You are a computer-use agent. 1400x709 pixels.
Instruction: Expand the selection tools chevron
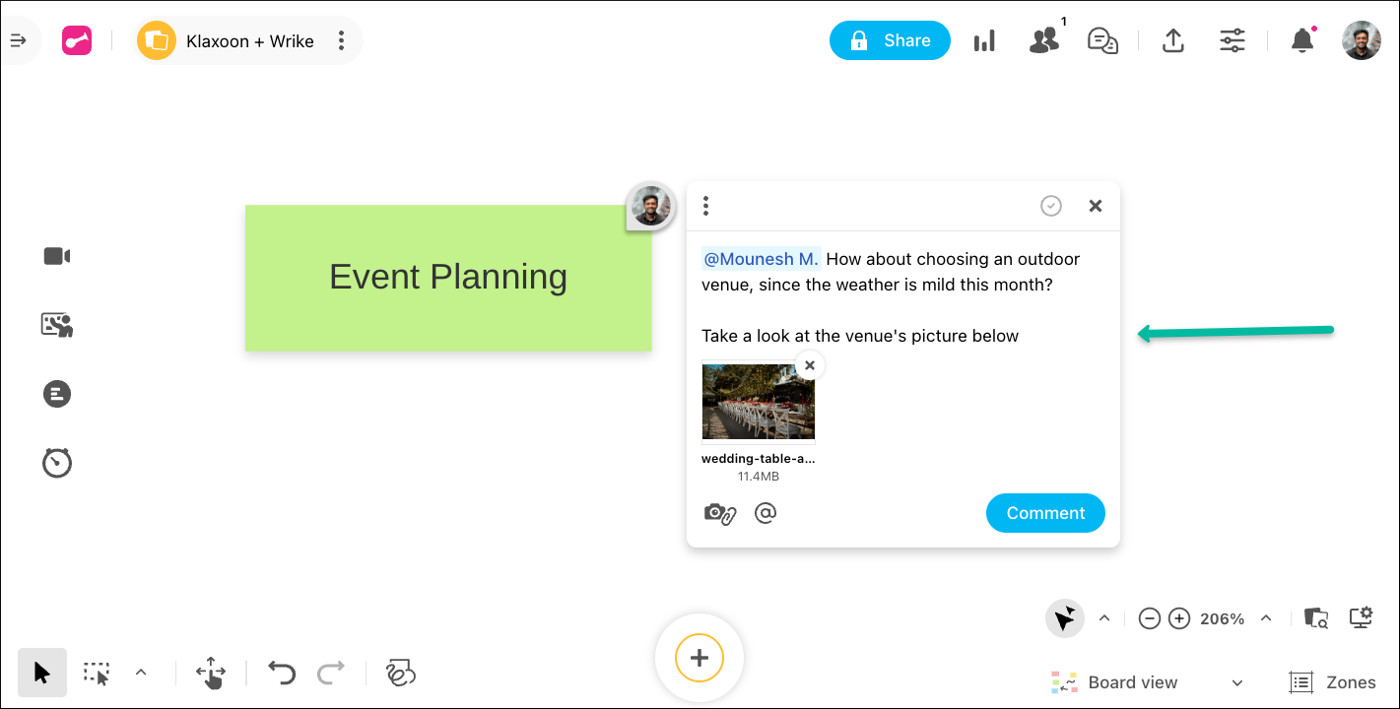[141, 673]
